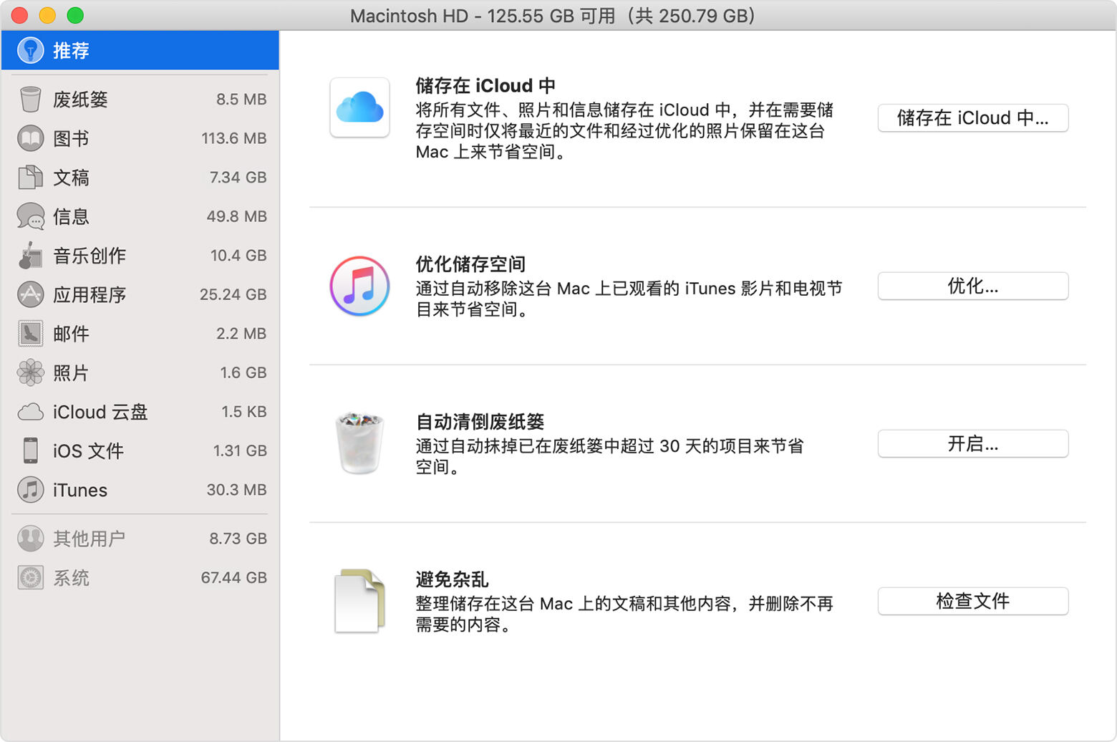Click the Macintosh HD window title
The height and width of the screenshot is (742, 1117).
[x=553, y=16]
